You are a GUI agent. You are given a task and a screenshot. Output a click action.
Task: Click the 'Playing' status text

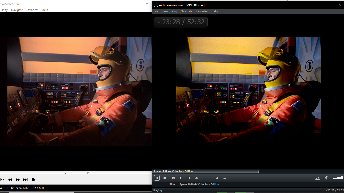(x=158, y=190)
